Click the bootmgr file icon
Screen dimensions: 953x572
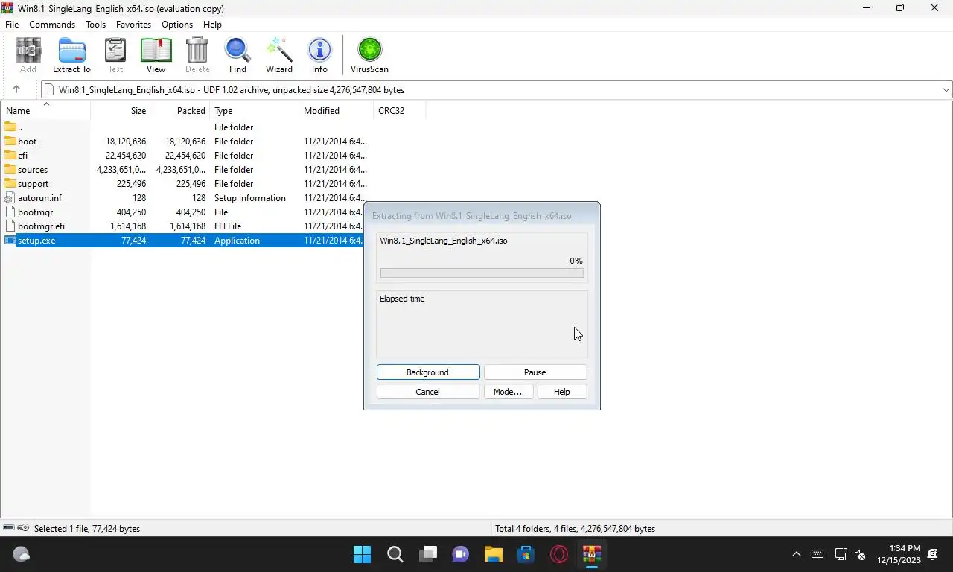(10, 212)
